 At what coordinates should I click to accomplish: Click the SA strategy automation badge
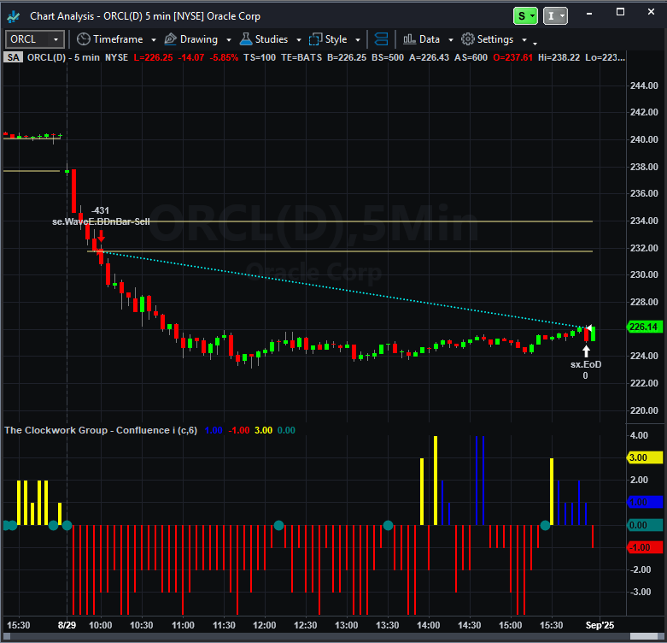13,57
